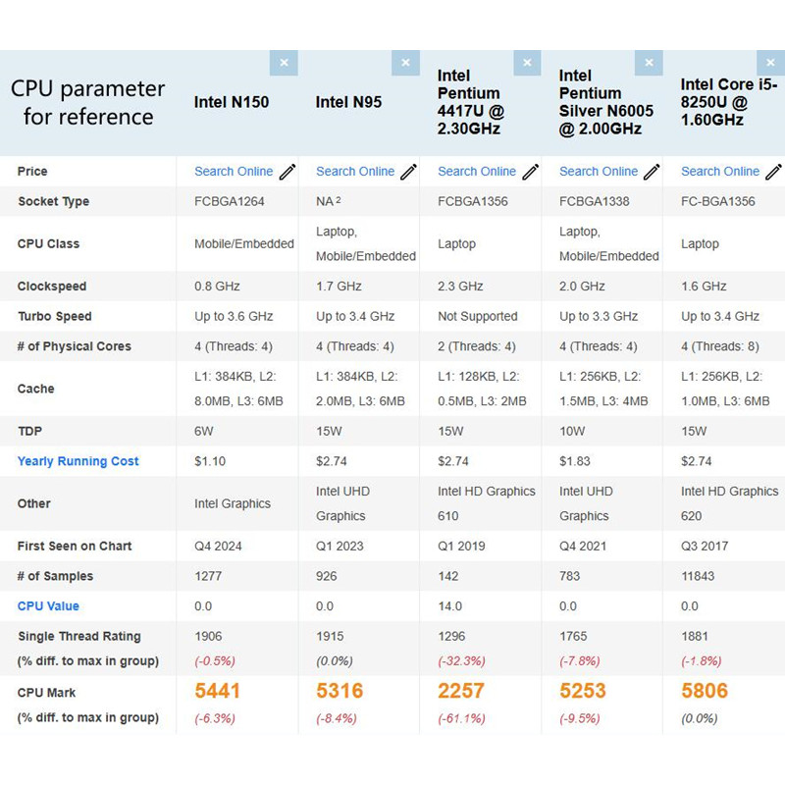Image resolution: width=785 pixels, height=785 pixels.
Task: Search online price for Intel N95
Action: (355, 172)
